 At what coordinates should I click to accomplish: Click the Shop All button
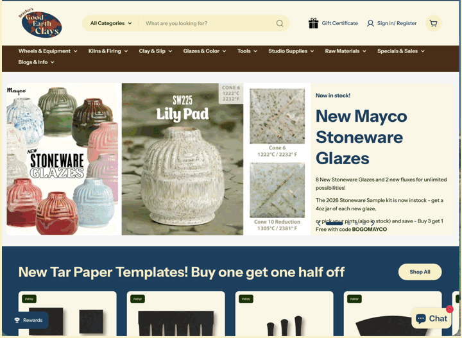coord(420,272)
